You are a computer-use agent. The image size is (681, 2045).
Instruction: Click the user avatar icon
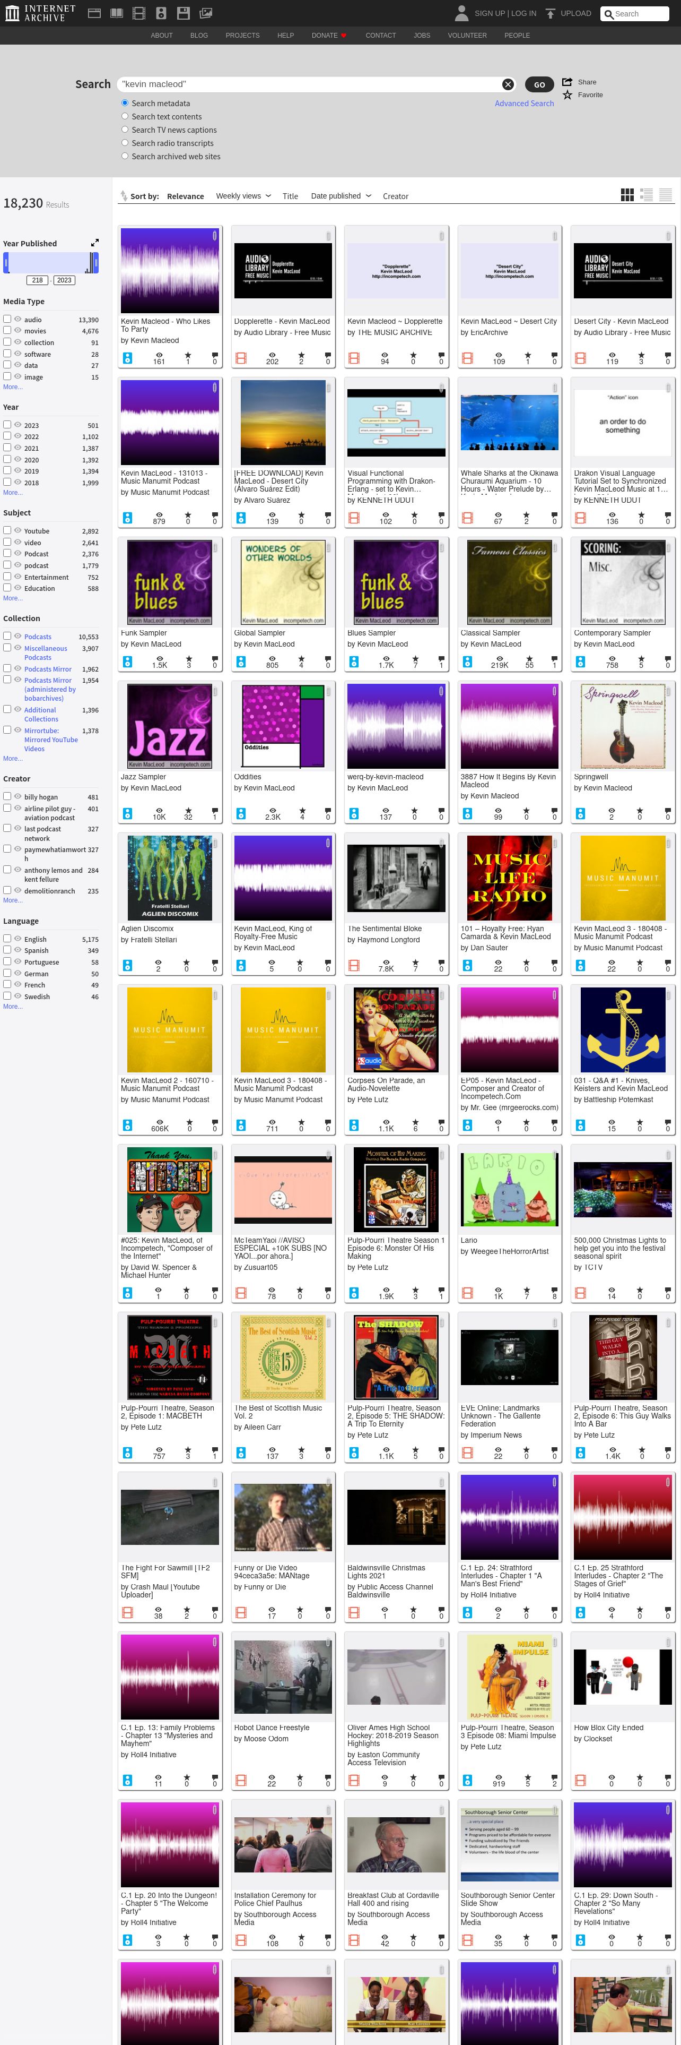[x=461, y=13]
